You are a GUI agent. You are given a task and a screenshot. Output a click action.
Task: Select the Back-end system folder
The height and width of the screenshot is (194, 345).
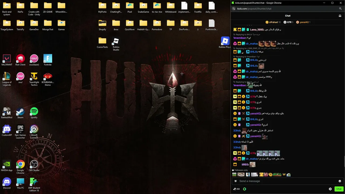pyautogui.click(x=7, y=9)
